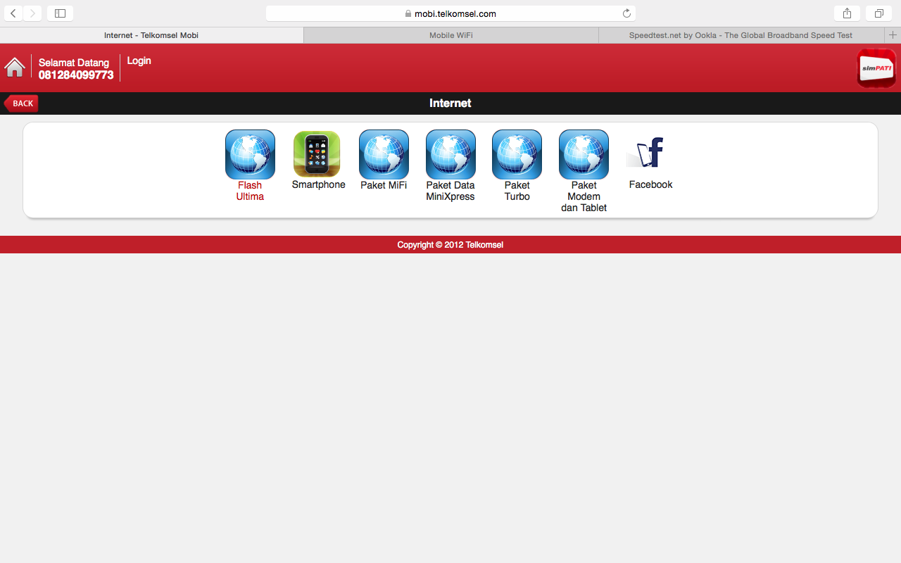Screen dimensions: 901x563
Task: Go forward in Safari history
Action: pos(32,13)
